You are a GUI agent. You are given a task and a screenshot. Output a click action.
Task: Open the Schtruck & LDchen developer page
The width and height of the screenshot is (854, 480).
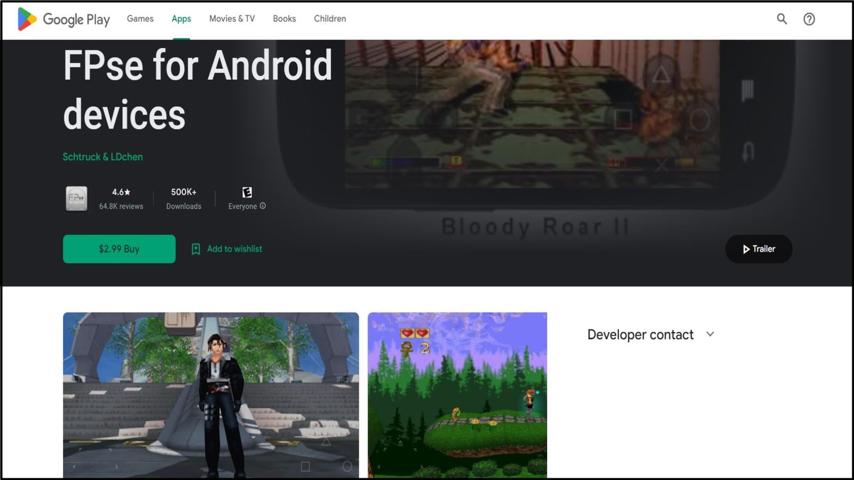(x=102, y=157)
